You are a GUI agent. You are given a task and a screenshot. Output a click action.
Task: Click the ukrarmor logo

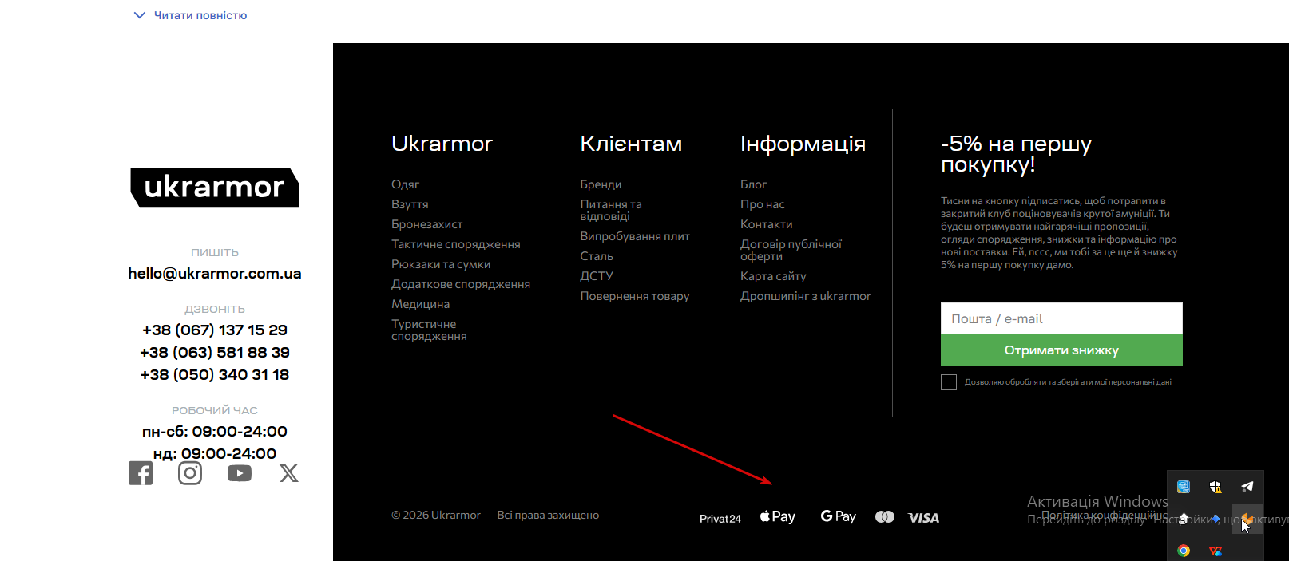tap(215, 188)
